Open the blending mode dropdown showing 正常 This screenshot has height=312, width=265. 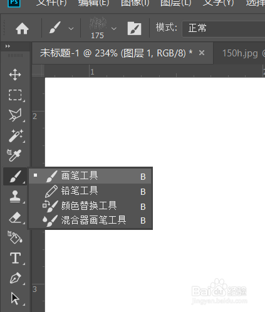(224, 29)
